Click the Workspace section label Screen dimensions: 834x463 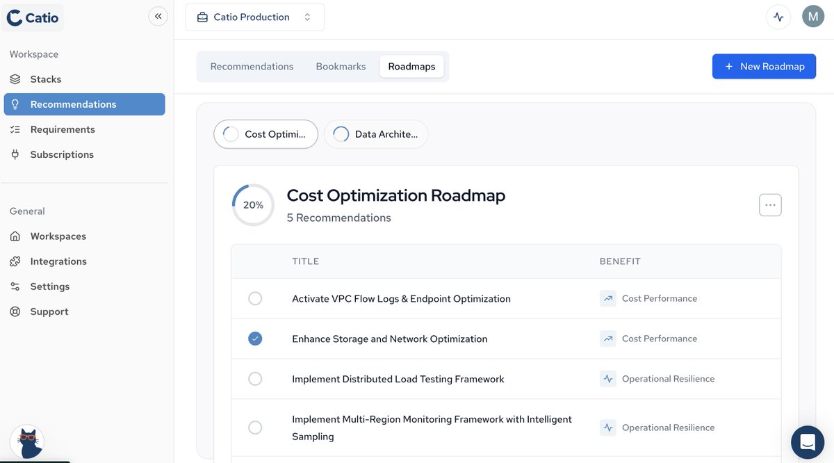[34, 54]
